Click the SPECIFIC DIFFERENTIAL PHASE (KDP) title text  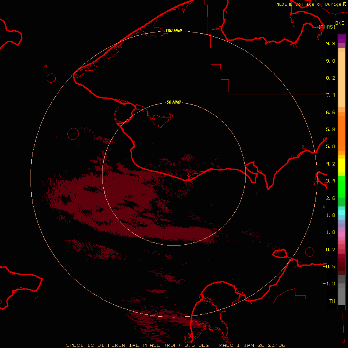[124, 345]
